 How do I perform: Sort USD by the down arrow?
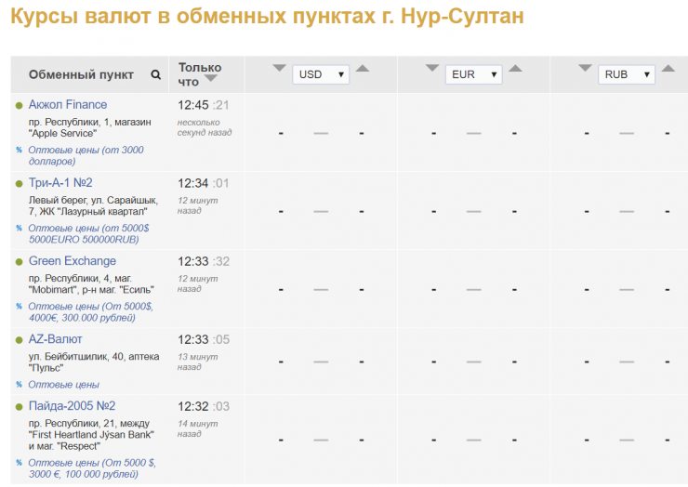(279, 68)
